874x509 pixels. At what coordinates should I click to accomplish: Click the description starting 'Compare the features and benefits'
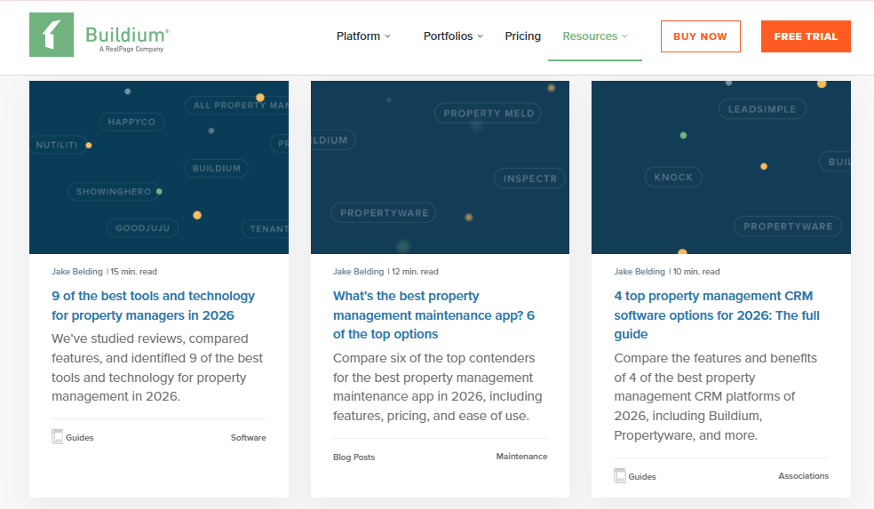pyautogui.click(x=716, y=396)
